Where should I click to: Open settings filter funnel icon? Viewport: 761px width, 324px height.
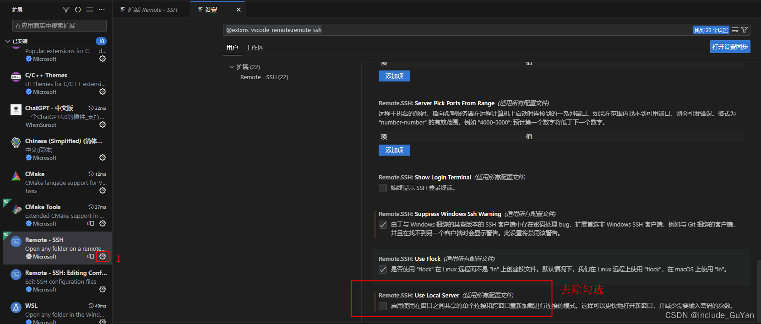[745, 30]
